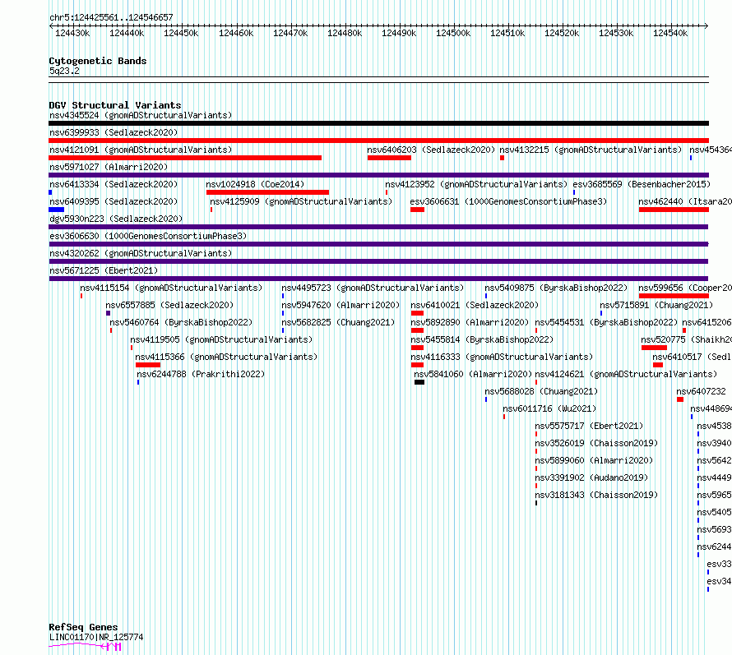Open the LINC01170|NR_125774 gene label
732x655 pixels.
click(x=96, y=637)
